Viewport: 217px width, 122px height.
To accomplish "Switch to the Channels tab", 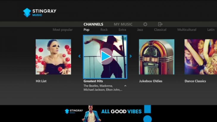I will click(93, 24).
